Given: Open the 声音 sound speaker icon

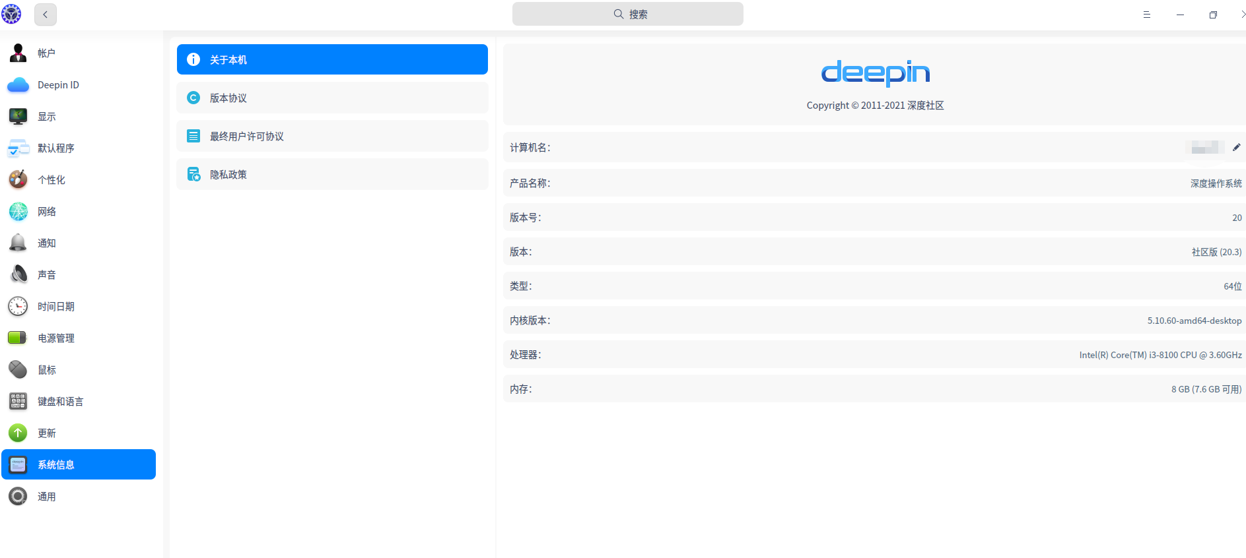Looking at the screenshot, I should point(18,274).
